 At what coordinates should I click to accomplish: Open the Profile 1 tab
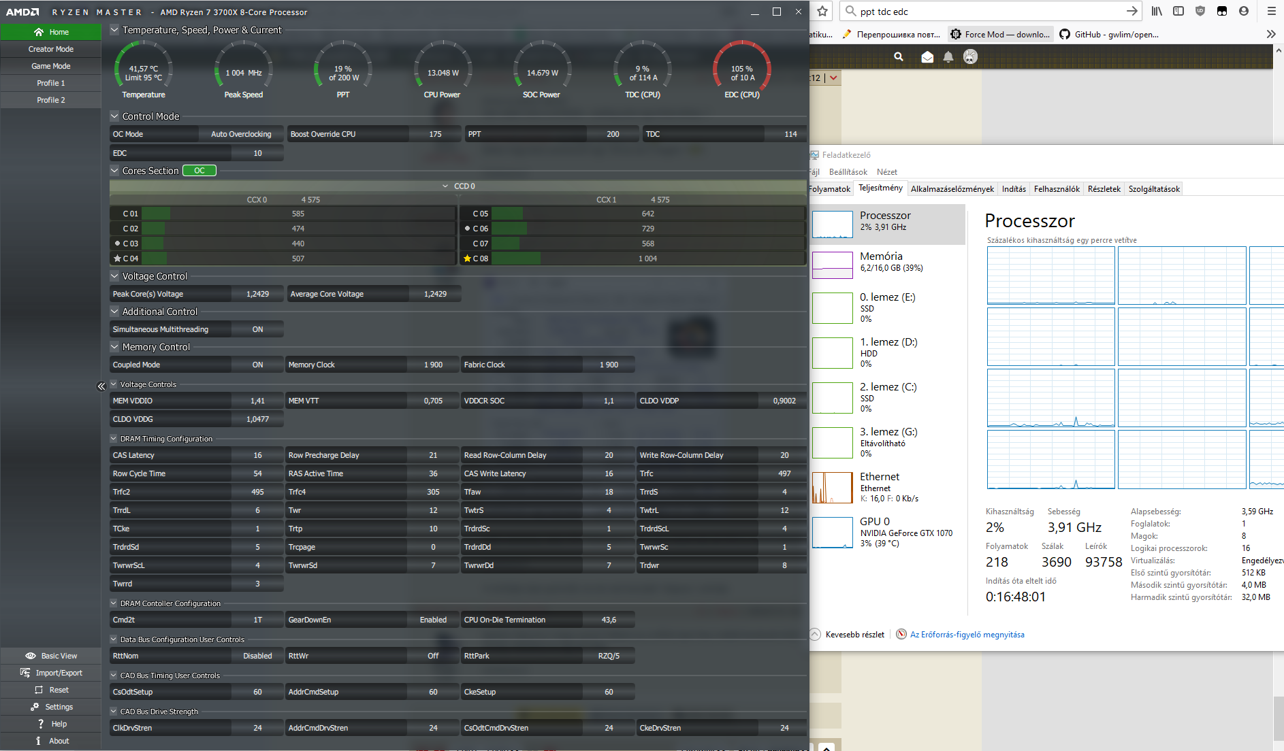tap(51, 83)
